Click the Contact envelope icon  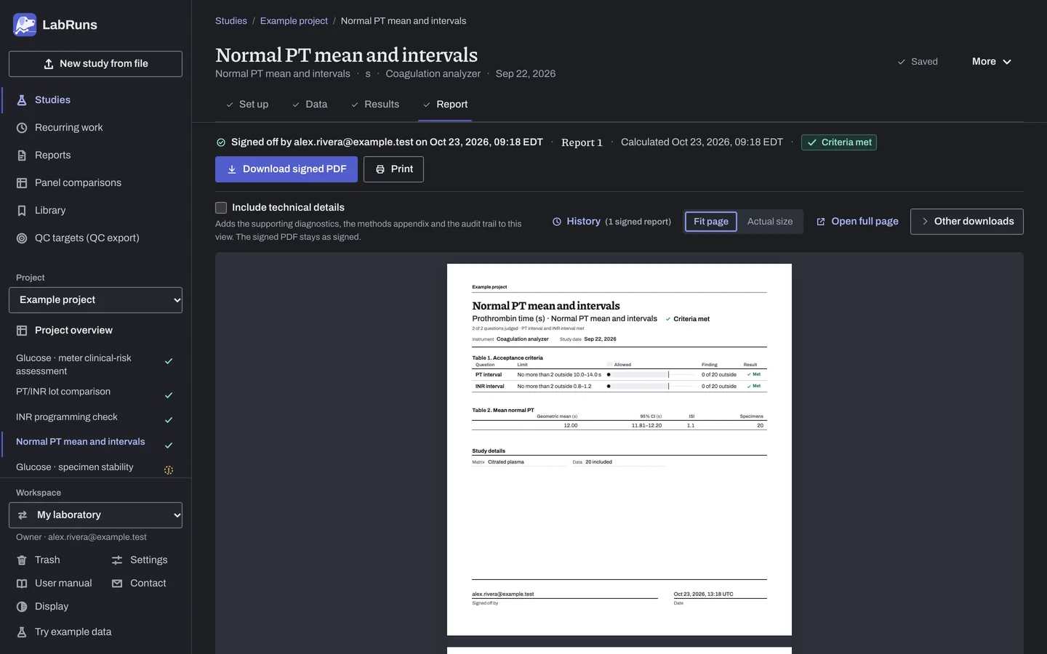tap(117, 584)
